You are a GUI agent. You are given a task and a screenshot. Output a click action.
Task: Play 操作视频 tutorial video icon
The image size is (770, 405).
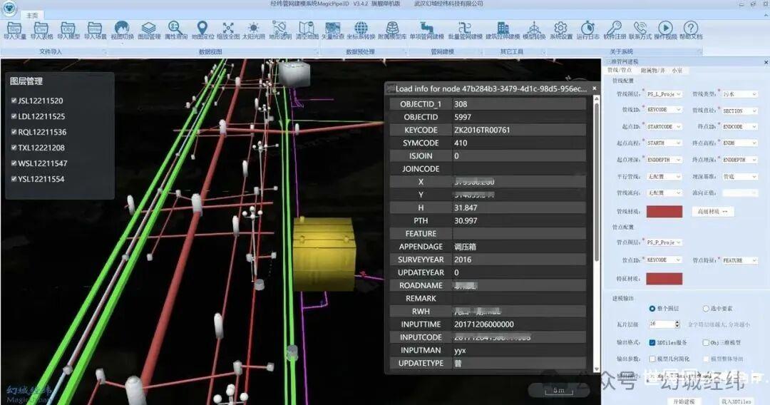tap(664, 30)
